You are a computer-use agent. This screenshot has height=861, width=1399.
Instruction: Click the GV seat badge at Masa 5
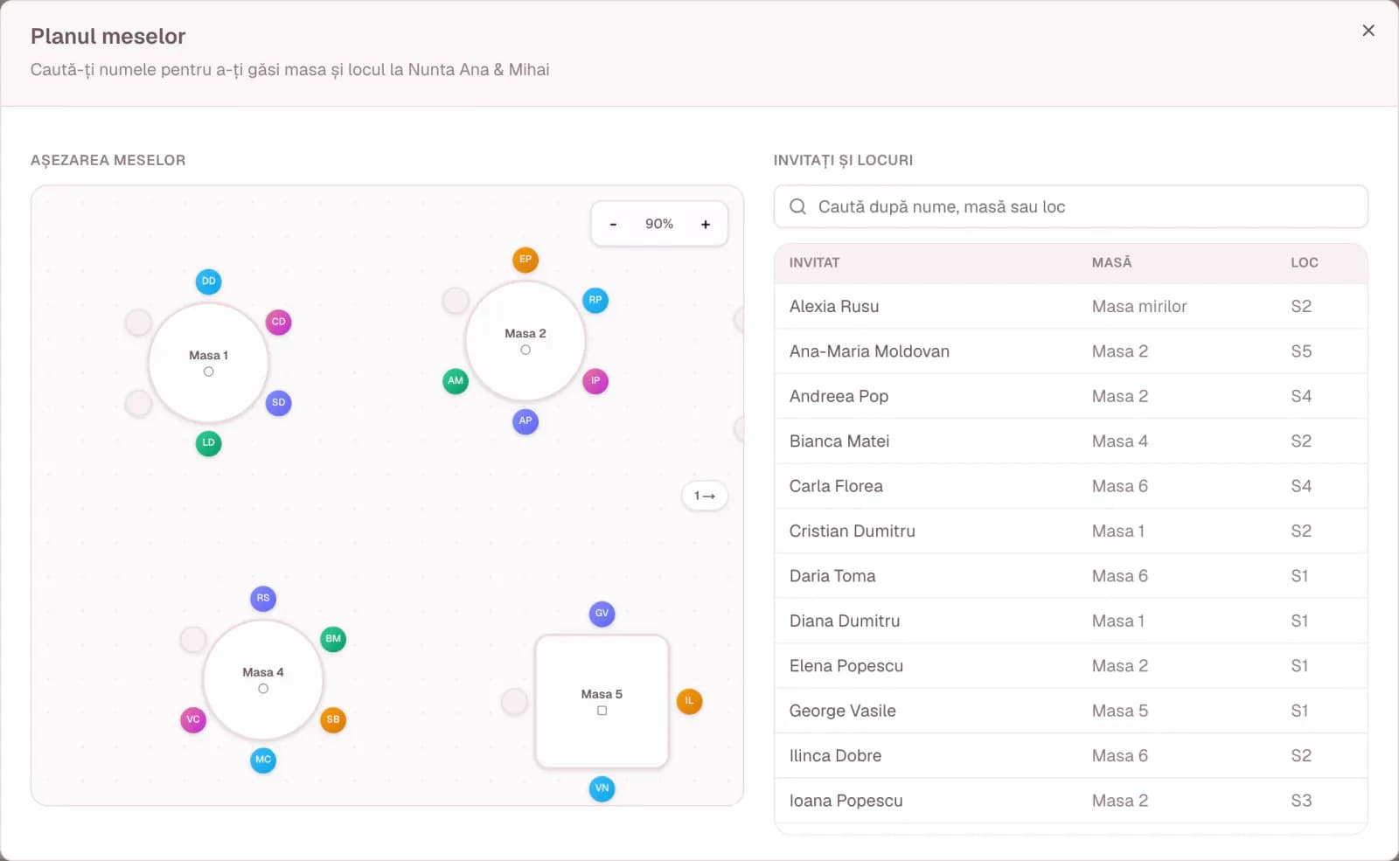click(x=602, y=614)
